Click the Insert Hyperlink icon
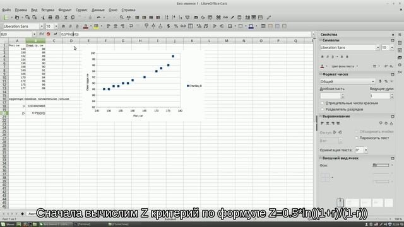Screen dimensions: 404x227 (x=225, y=18)
